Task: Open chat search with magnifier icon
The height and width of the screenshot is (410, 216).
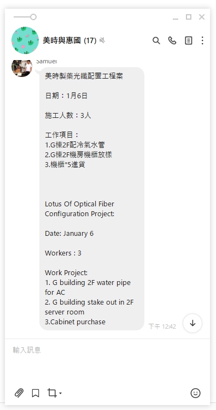Action: click(156, 40)
